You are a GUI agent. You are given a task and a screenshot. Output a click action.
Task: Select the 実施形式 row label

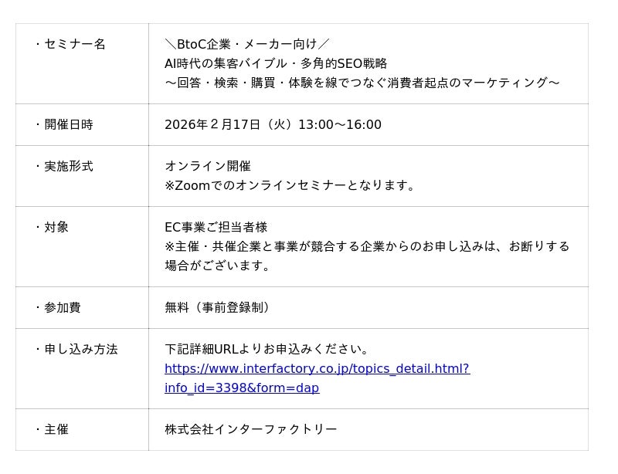(x=67, y=166)
